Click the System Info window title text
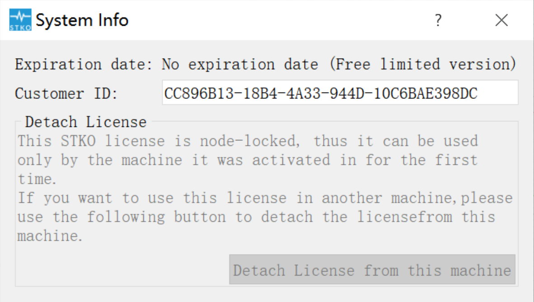 pyautogui.click(x=82, y=20)
